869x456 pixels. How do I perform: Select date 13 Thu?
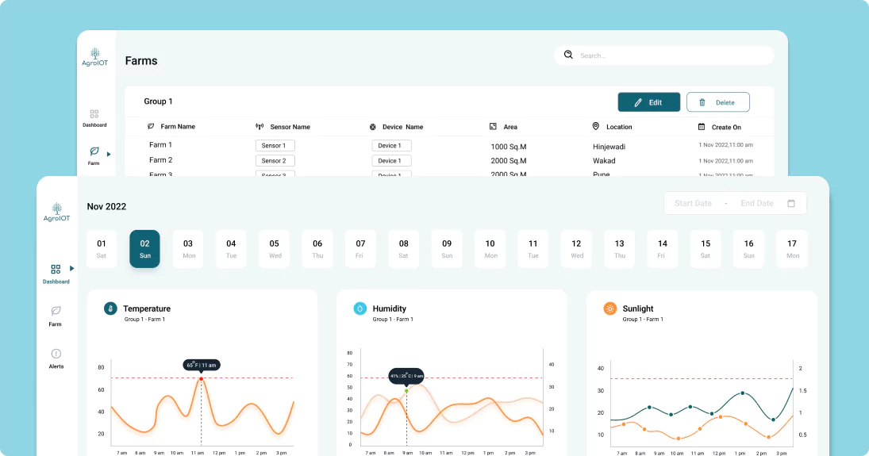(620, 249)
